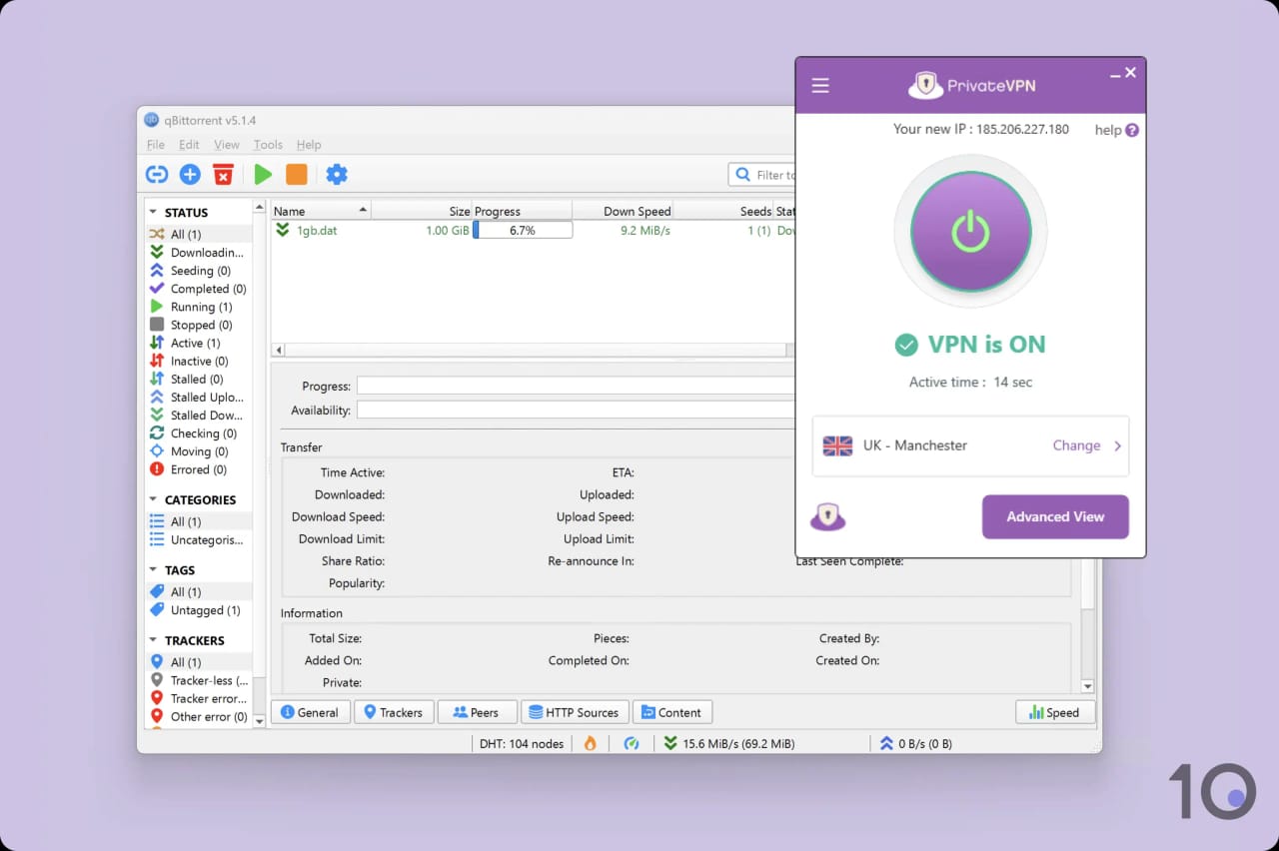Open the add torrent file icon
The width and height of the screenshot is (1279, 851).
(x=190, y=174)
